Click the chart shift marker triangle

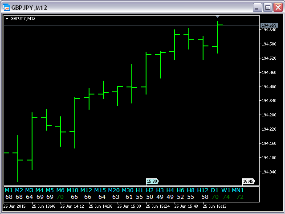pos(217,17)
